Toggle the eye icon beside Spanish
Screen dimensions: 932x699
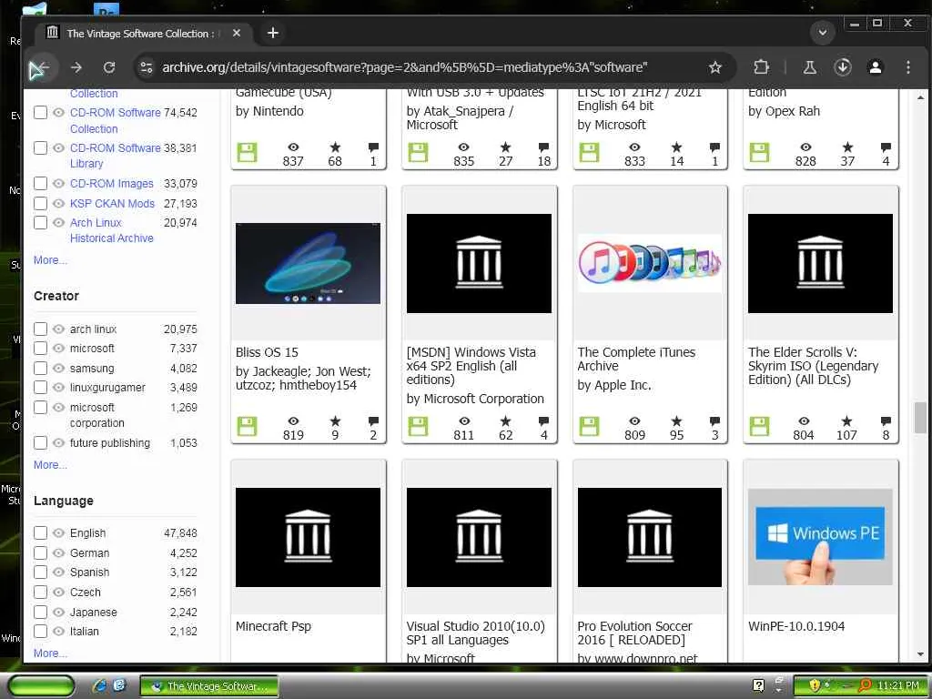point(58,572)
